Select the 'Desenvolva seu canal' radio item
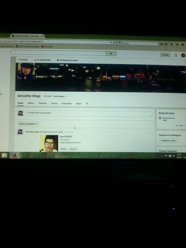Screen dimensions: 186x248 click(160, 118)
